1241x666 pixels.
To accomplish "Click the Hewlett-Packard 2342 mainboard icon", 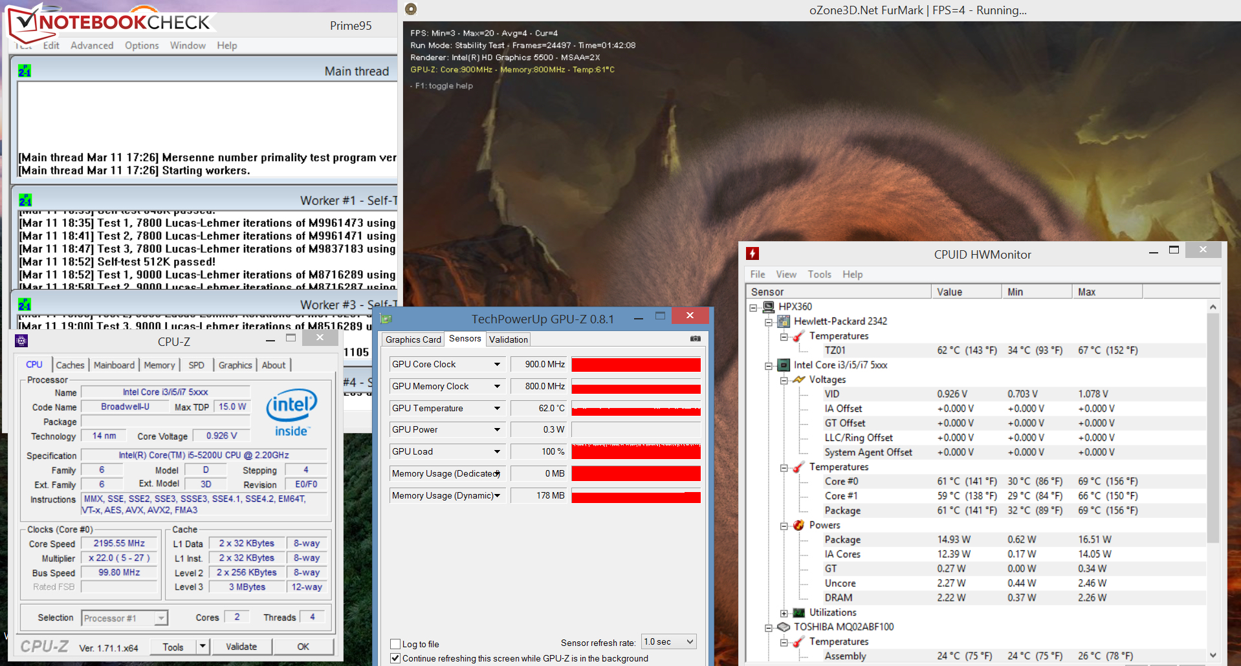I will 784,321.
